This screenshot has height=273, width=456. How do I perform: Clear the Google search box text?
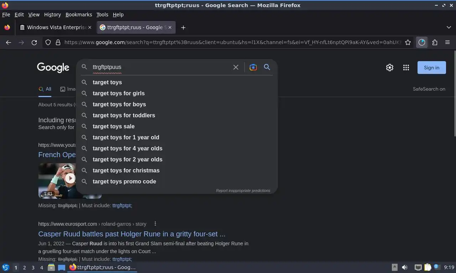[235, 67]
